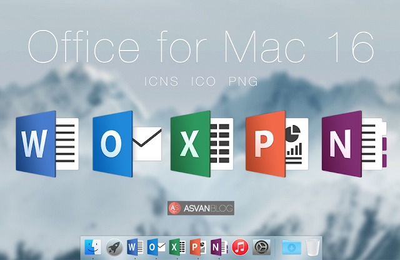Open iTunes music icon in dock
The image size is (400, 260).
240,247
